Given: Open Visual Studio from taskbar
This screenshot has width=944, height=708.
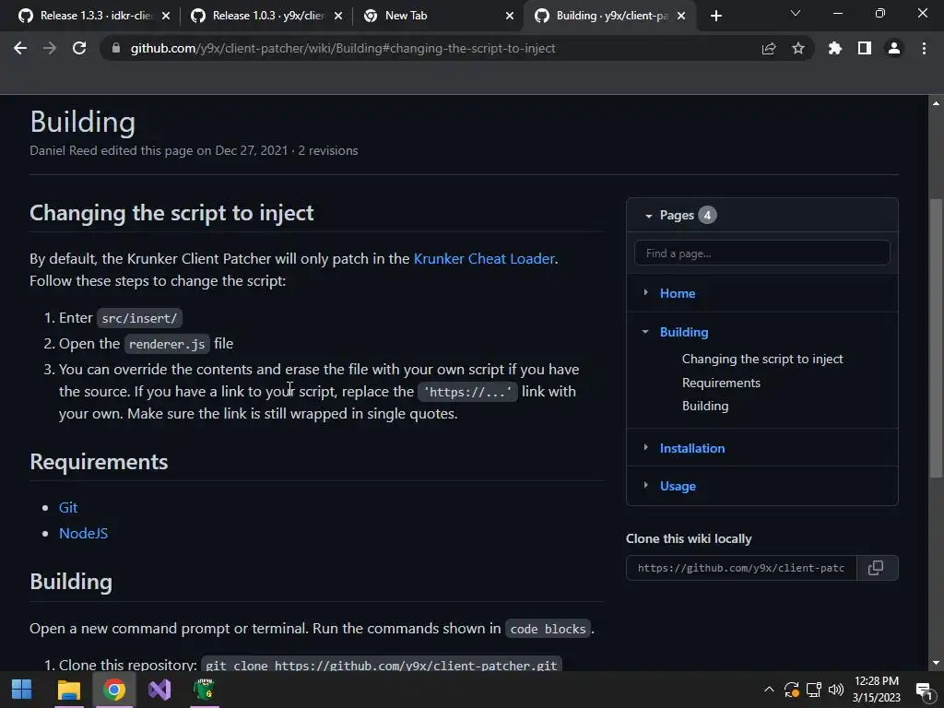Looking at the screenshot, I should coord(159,690).
